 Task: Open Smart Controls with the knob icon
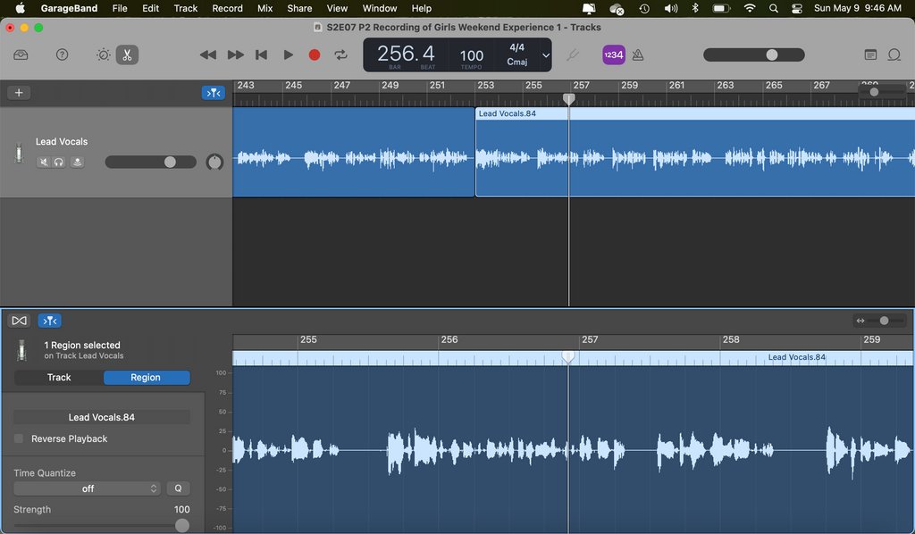[102, 54]
